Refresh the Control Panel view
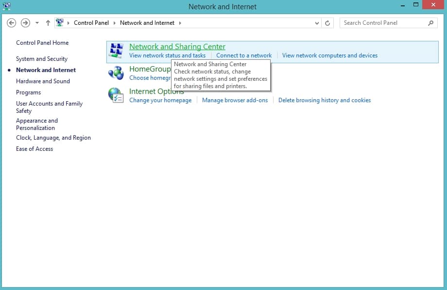This screenshot has width=447, height=290. coord(327,23)
